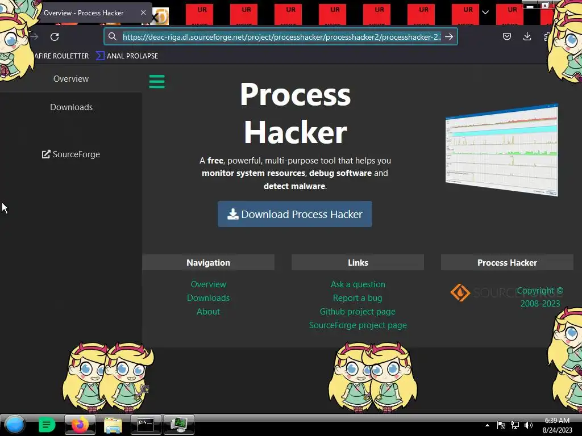The image size is (582, 436).
Task: Click the Links footer heading
Action: coord(358,262)
